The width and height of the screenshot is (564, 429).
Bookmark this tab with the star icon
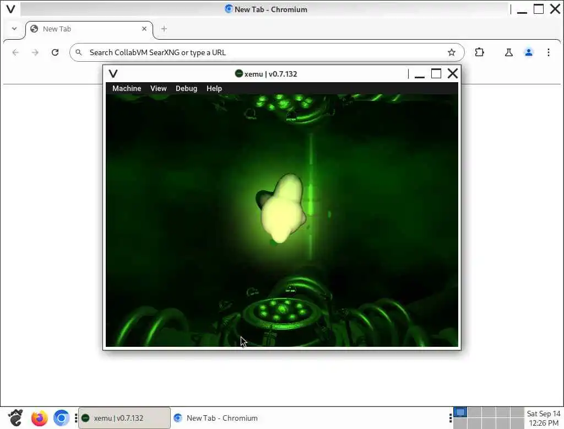(452, 52)
